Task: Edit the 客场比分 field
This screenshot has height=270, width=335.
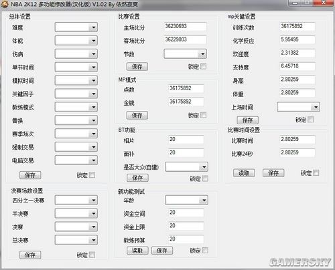Action: (185, 39)
